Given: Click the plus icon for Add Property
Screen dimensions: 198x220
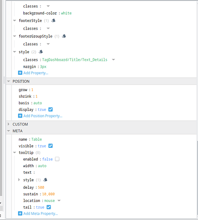Looking at the screenshot, I should pos(20,73).
